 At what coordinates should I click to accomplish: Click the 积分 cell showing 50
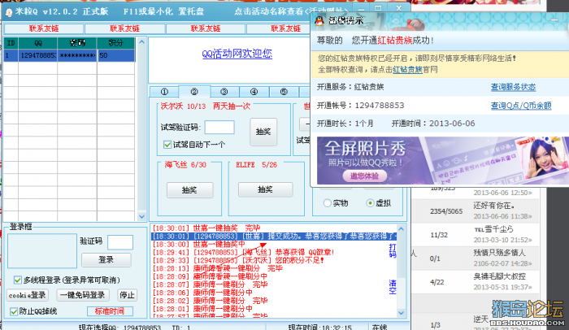115,55
